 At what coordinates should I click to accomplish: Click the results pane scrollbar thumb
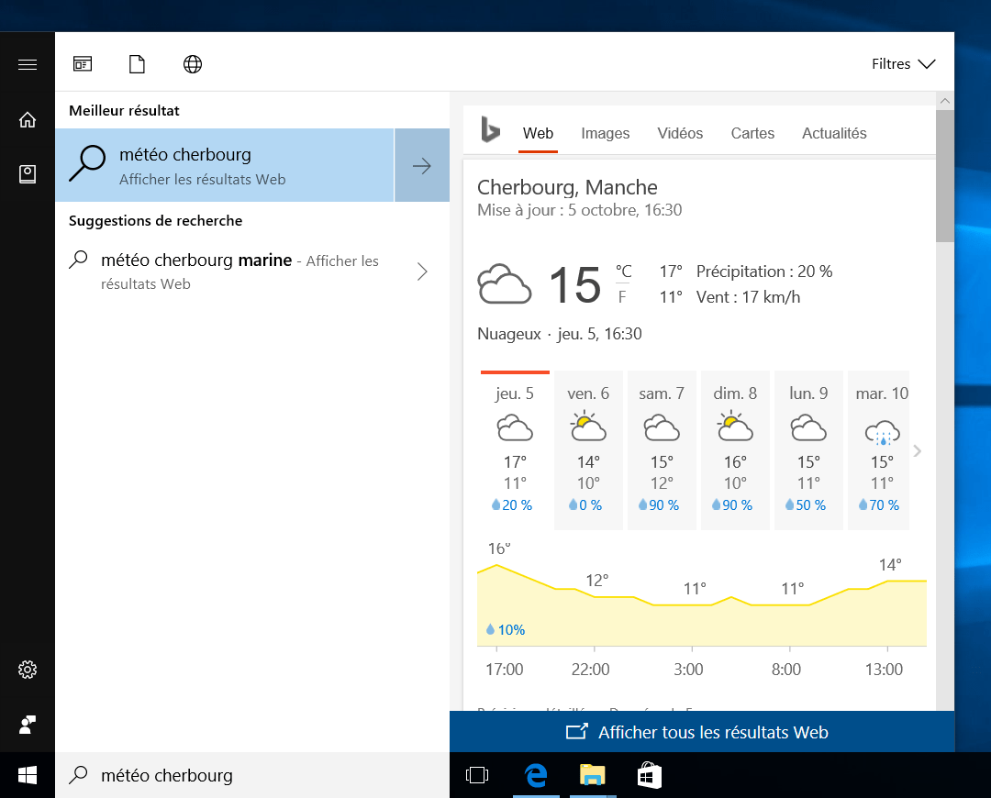945,175
